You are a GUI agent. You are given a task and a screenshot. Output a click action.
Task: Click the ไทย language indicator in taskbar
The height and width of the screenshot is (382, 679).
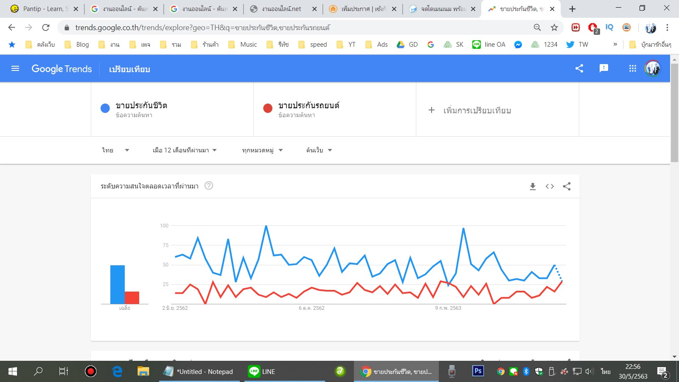click(606, 371)
